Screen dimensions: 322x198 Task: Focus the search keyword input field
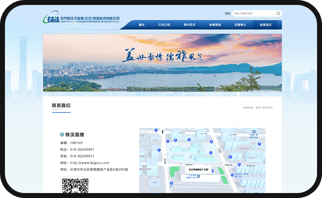click(253, 13)
